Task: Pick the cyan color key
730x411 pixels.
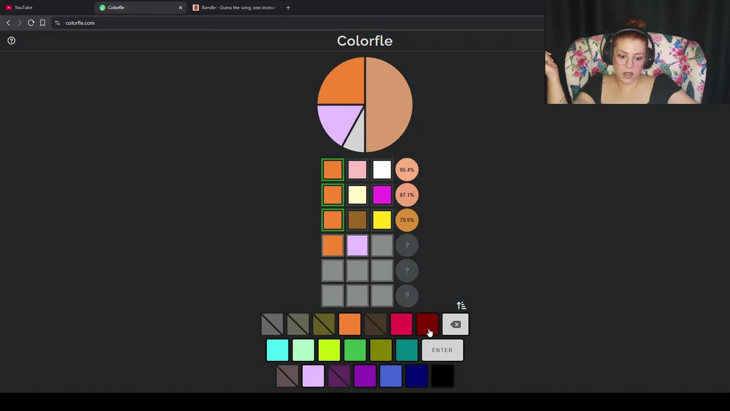Action: click(x=277, y=350)
